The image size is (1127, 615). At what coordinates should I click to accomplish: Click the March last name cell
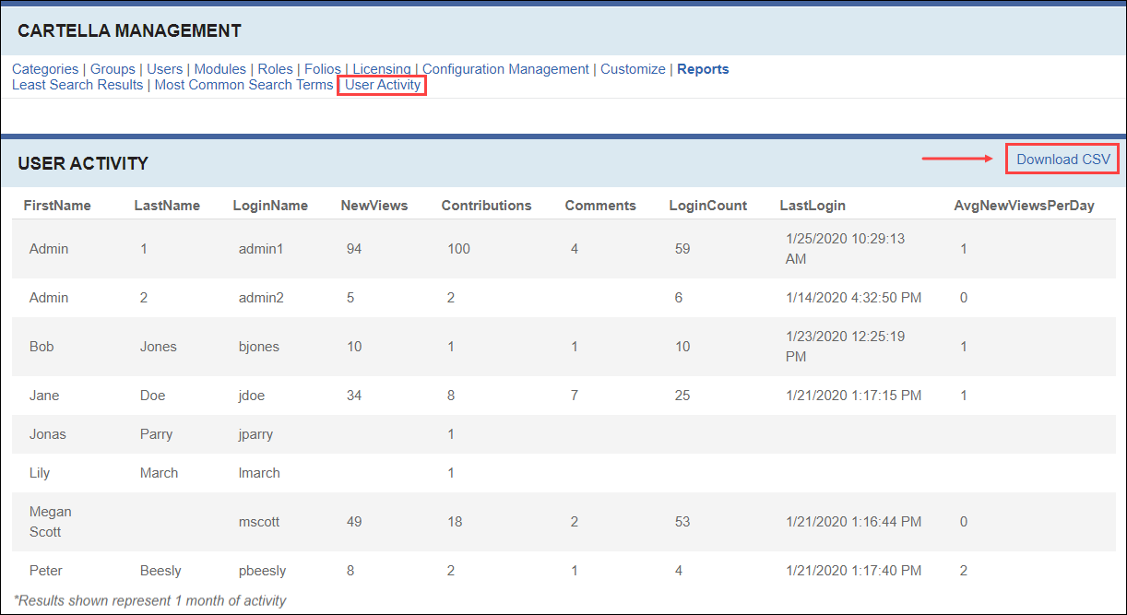point(160,473)
